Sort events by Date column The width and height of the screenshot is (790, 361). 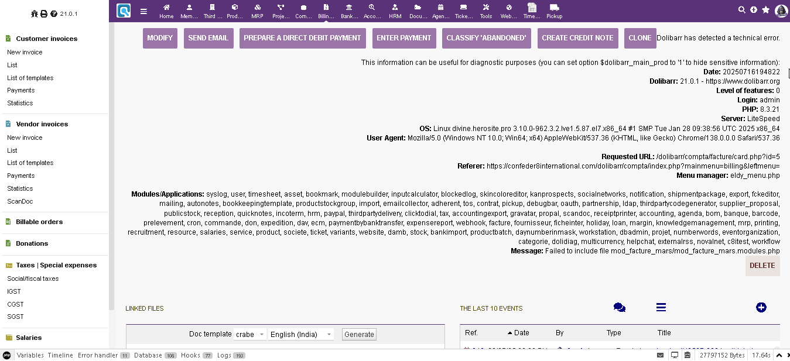pyautogui.click(x=521, y=333)
